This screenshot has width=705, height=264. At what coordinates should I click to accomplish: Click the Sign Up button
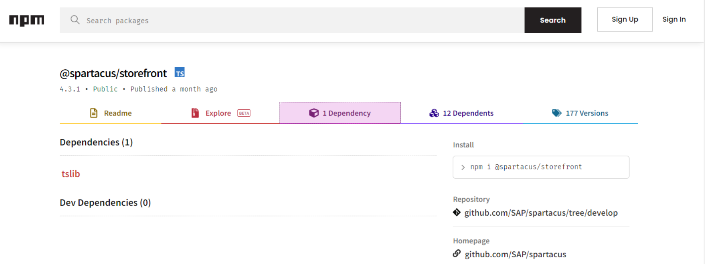625,19
